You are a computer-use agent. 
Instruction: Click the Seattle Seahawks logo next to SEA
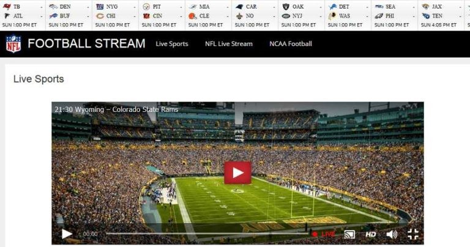(379, 7)
